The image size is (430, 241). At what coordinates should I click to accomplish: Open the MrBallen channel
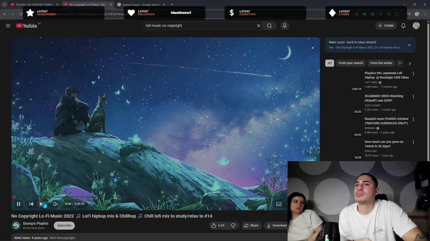click(370, 128)
